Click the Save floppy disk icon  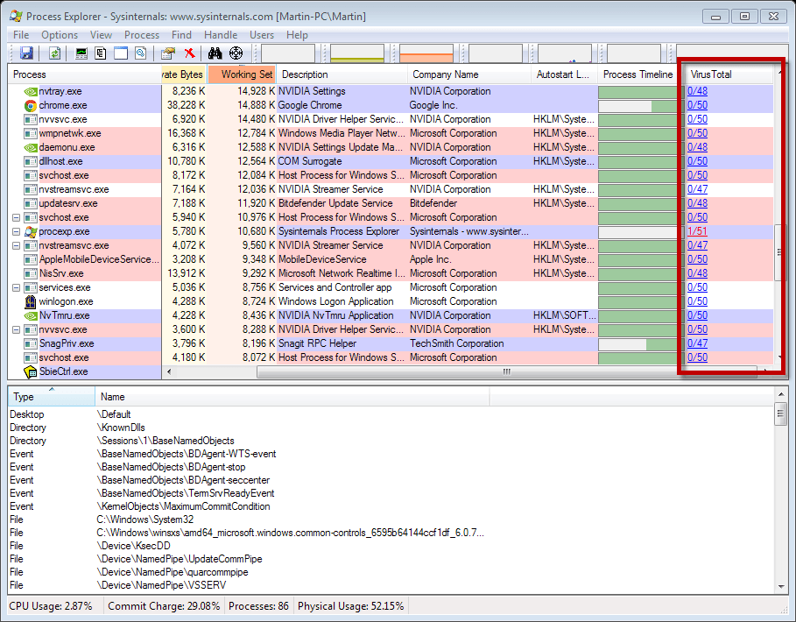click(26, 53)
